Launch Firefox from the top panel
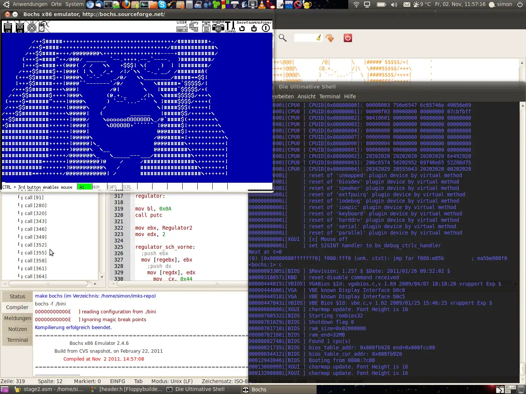The width and height of the screenshot is (526, 394). tap(126, 5)
